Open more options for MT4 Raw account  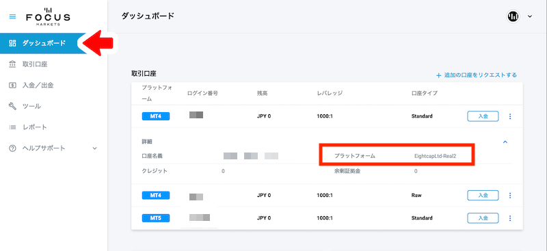click(x=510, y=195)
